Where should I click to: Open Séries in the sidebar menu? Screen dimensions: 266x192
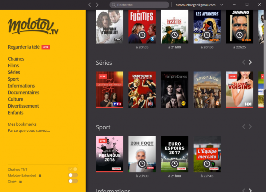coord(14,72)
